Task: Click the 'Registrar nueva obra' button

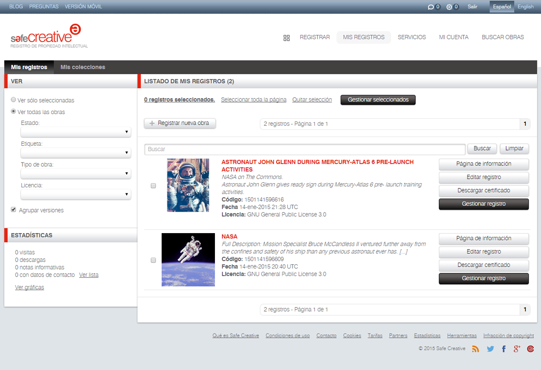Action: tap(180, 123)
